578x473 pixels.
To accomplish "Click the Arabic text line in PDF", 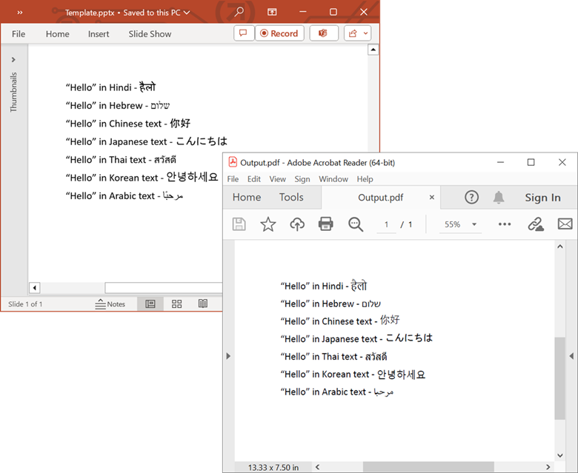I will point(337,392).
